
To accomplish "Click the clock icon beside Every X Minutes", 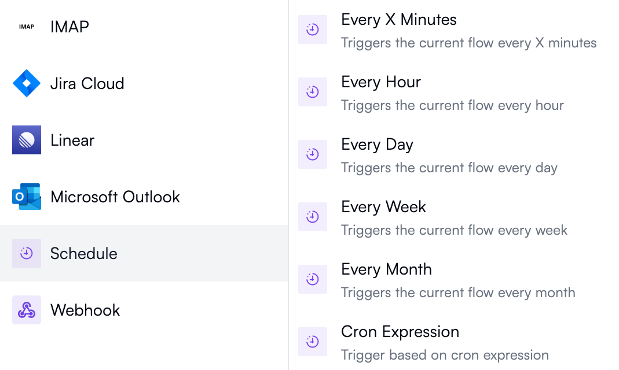I will coord(313,29).
